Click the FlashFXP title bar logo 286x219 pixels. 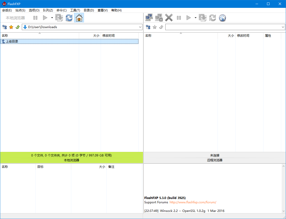(4, 4)
